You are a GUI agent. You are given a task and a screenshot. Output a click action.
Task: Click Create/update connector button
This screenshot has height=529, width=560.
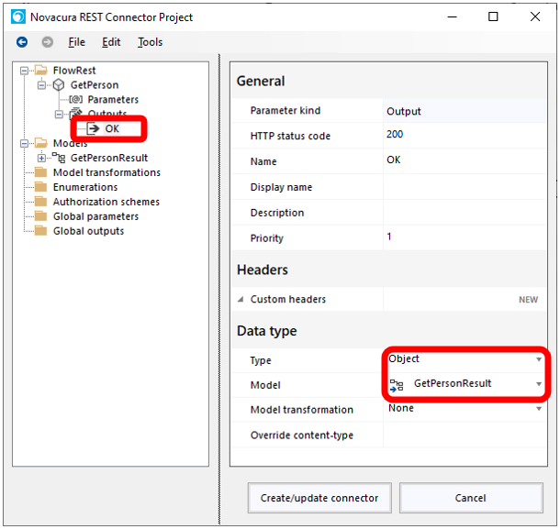(319, 498)
